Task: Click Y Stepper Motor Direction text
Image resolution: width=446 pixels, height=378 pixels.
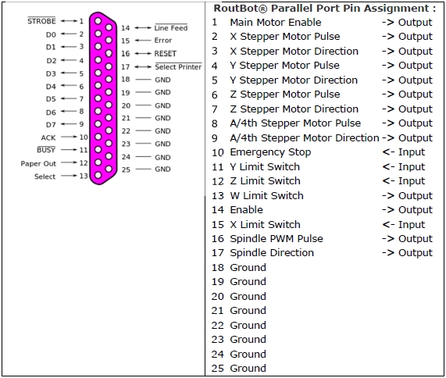Action: coord(294,80)
